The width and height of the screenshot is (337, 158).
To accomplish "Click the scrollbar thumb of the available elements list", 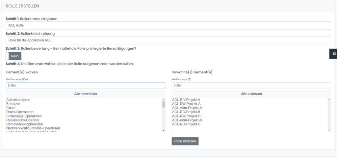I will click(x=163, y=104).
